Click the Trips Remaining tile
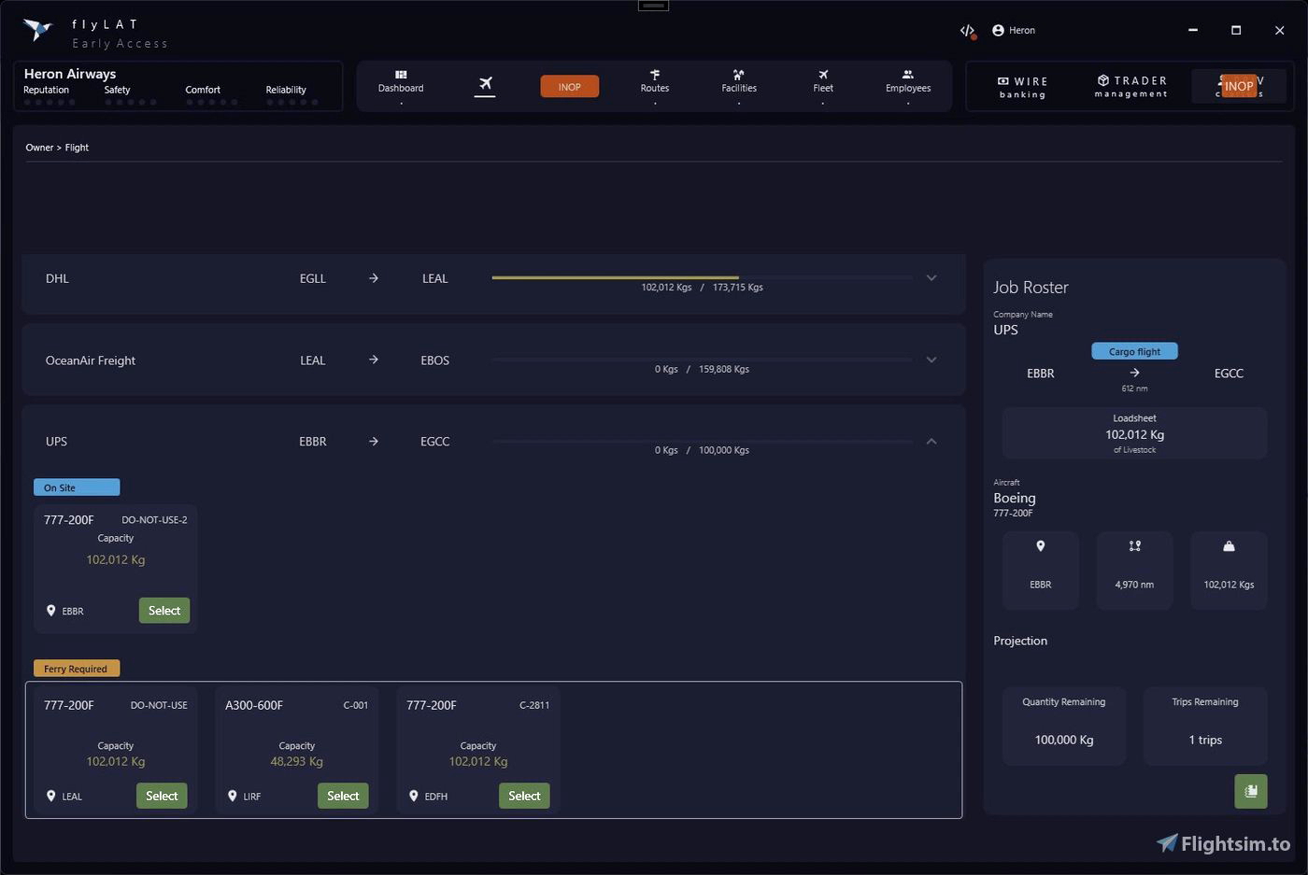Image resolution: width=1308 pixels, height=875 pixels. [x=1205, y=727]
